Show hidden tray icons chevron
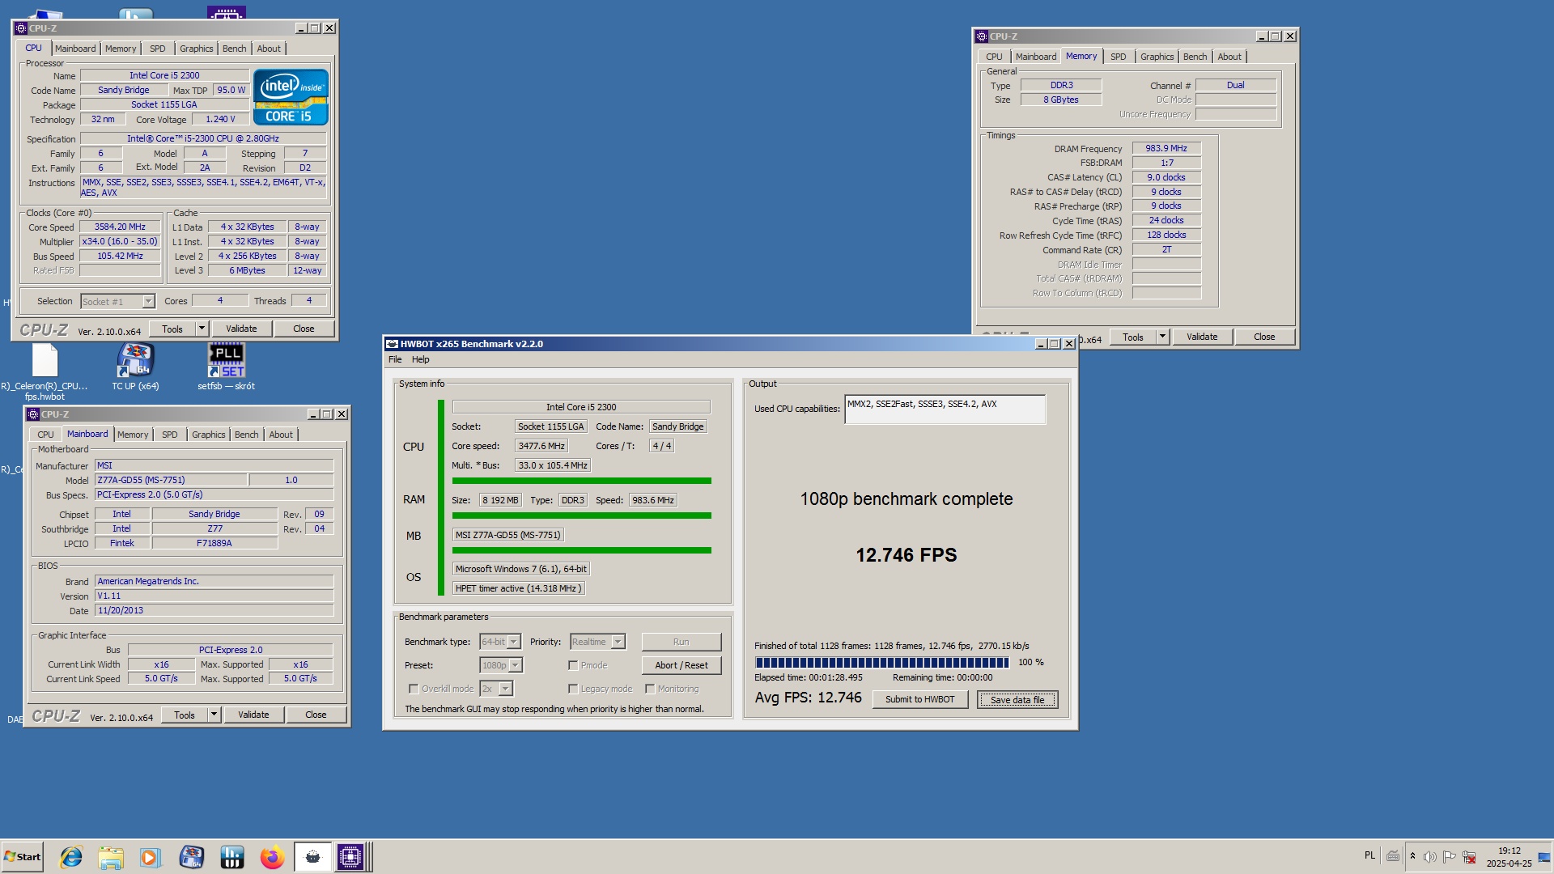Viewport: 1554px width, 874px height. 1413,856
